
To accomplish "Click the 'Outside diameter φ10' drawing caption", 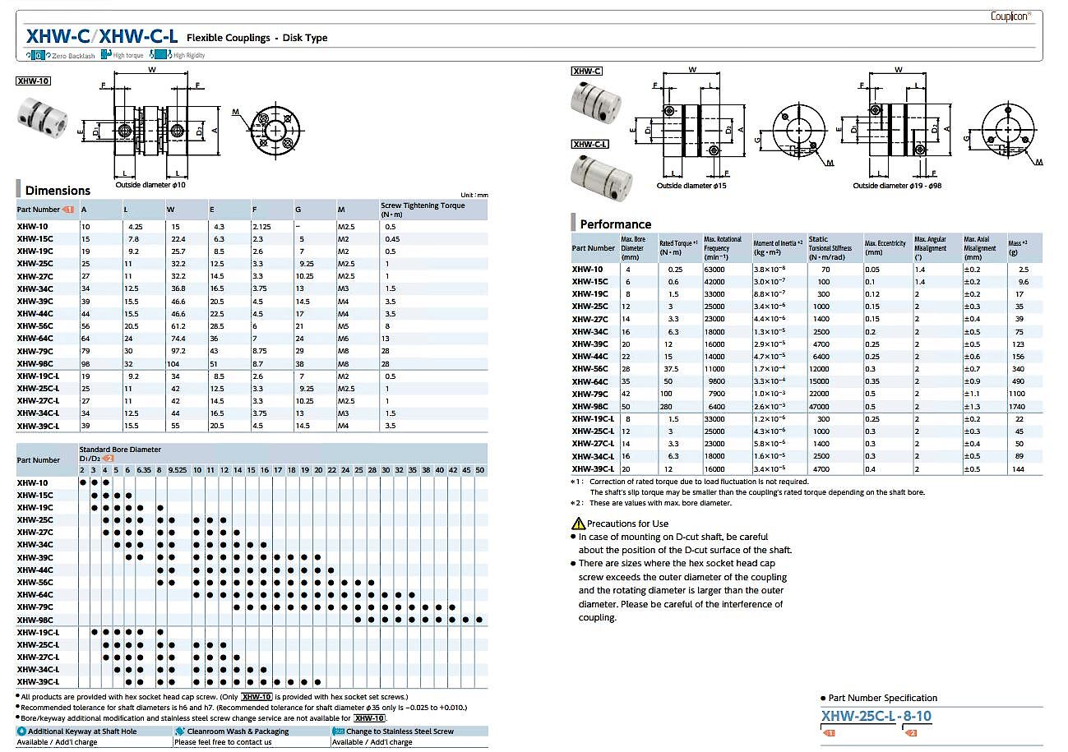I will click(x=150, y=185).
